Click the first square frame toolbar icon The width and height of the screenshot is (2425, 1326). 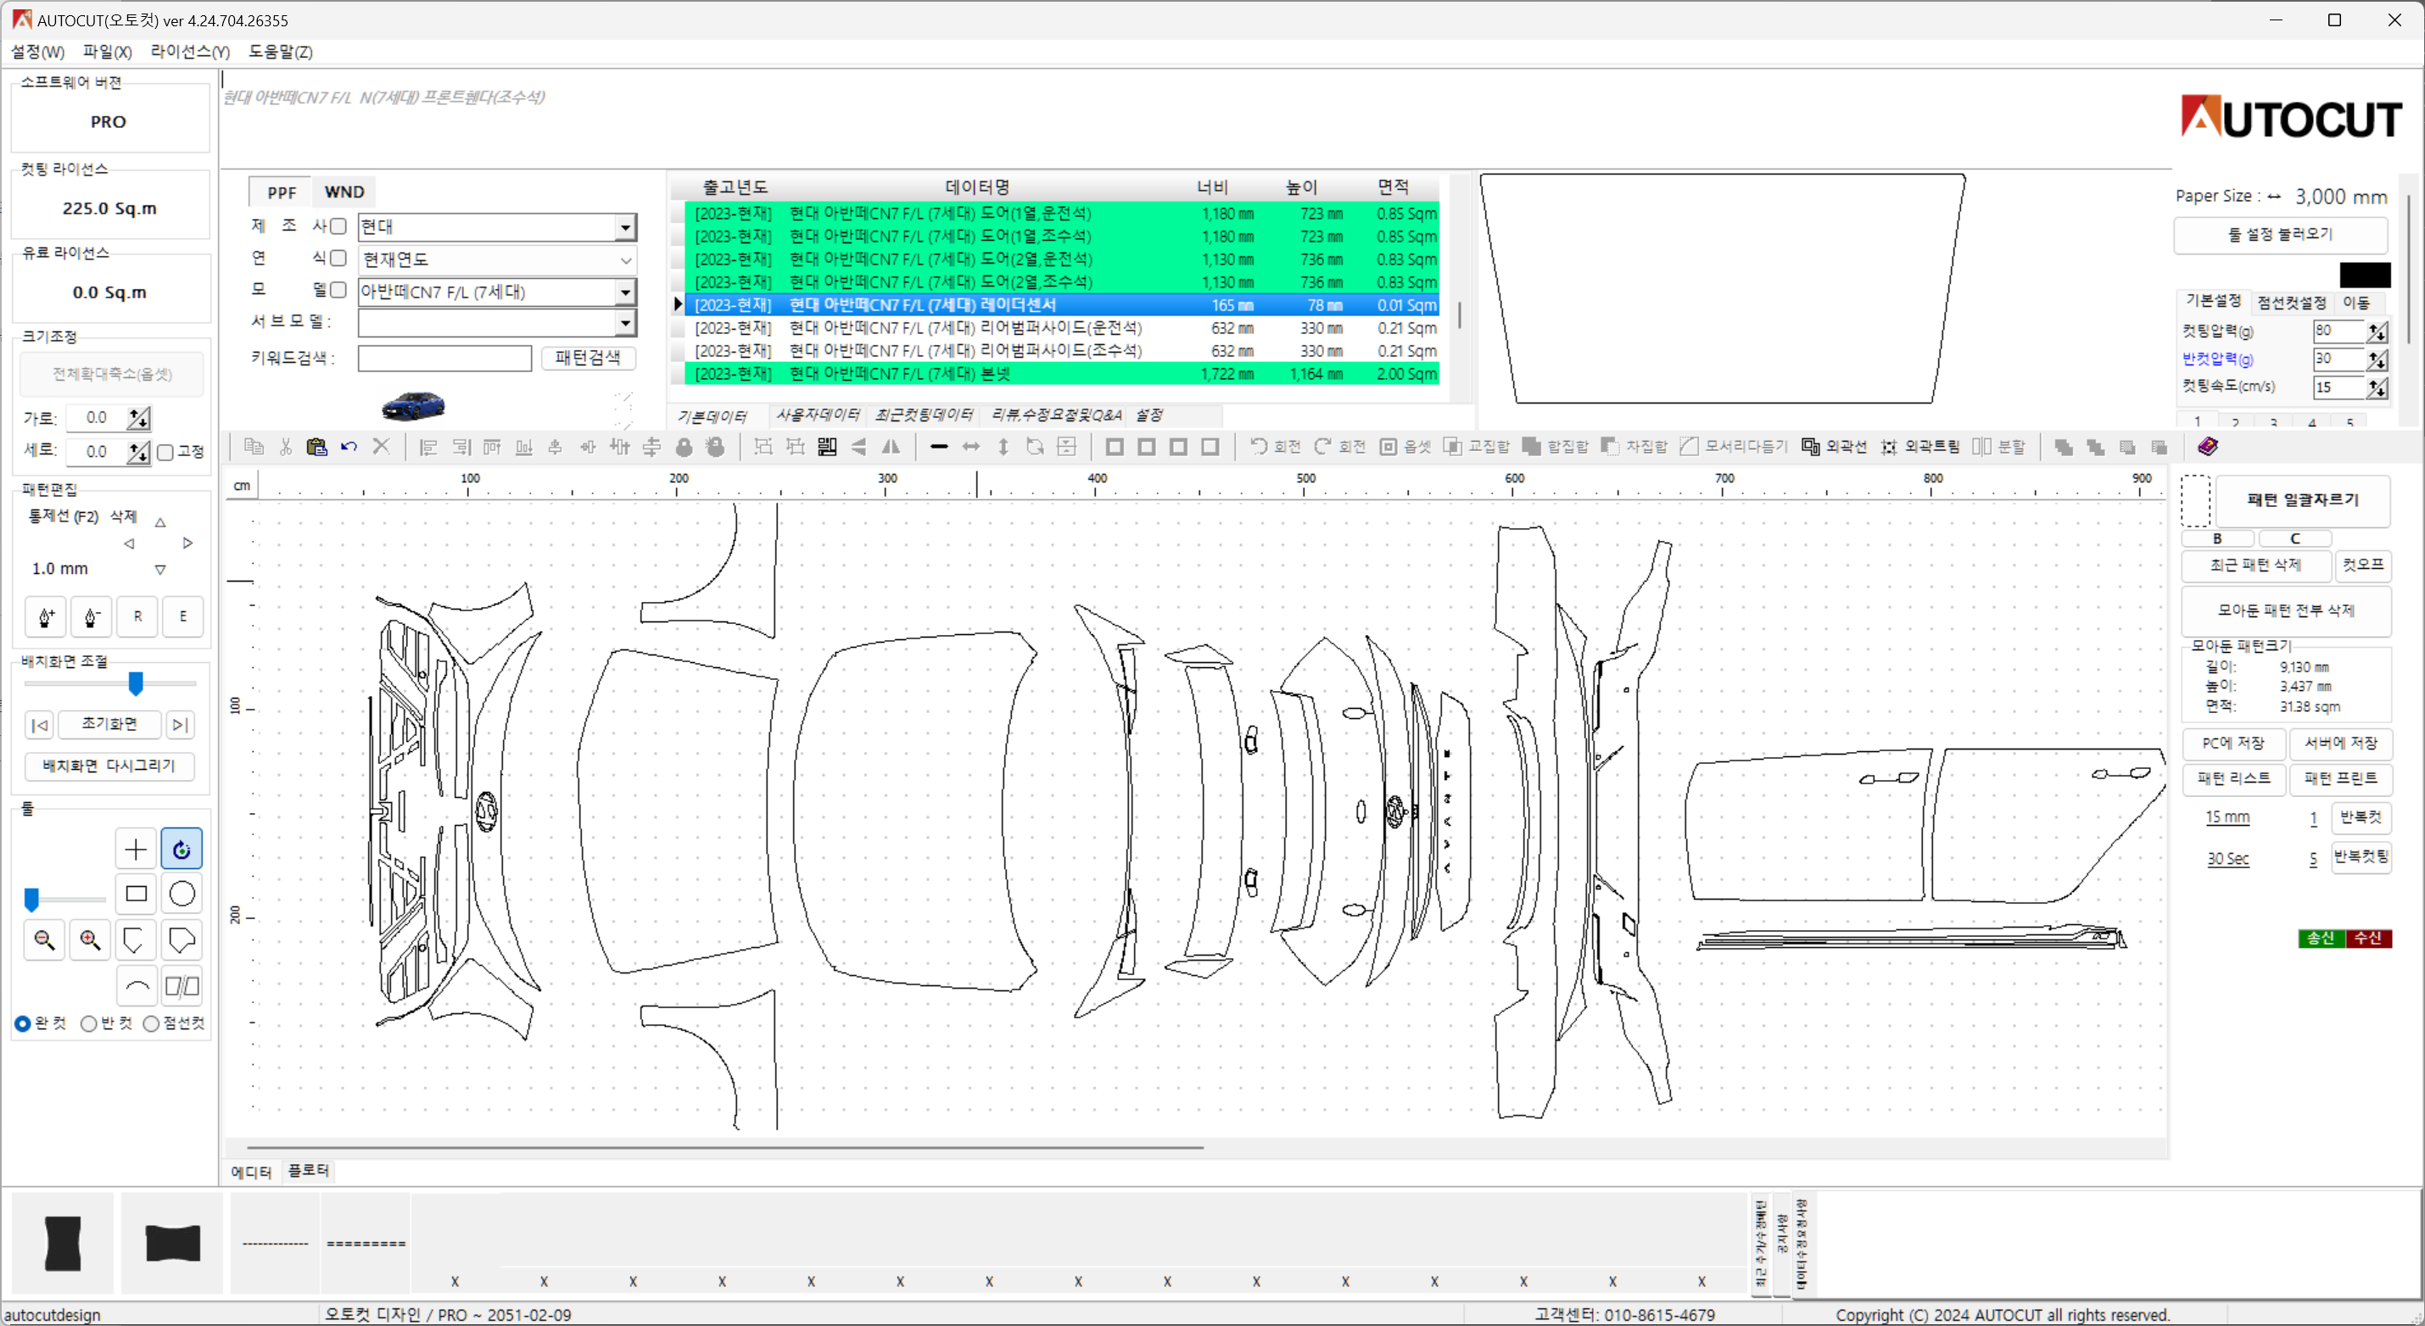1114,447
